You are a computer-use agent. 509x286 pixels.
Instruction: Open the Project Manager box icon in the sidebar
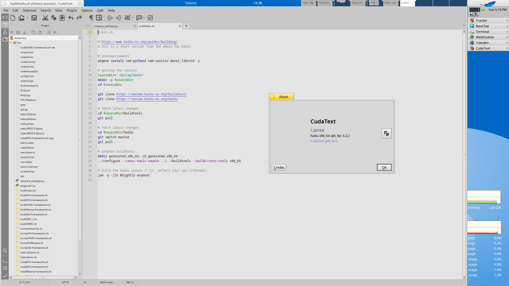5,25
